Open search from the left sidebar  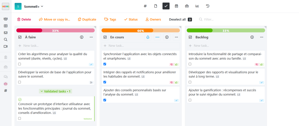[6, 39]
